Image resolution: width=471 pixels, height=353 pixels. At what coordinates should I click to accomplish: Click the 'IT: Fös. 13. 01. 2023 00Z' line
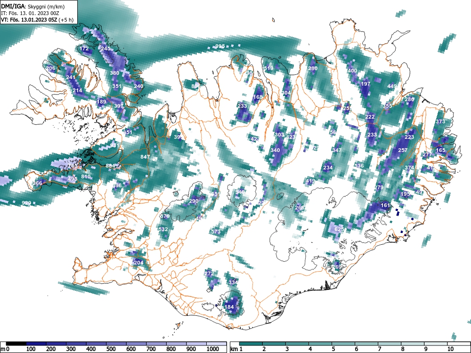(30, 13)
